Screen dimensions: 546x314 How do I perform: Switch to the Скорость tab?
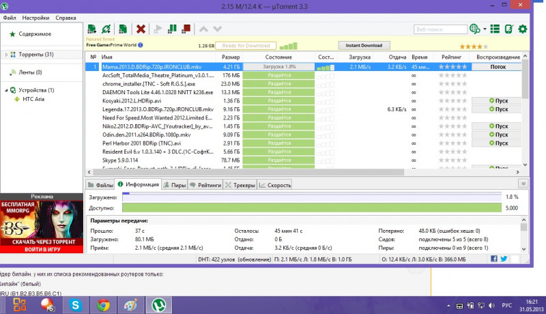(275, 185)
